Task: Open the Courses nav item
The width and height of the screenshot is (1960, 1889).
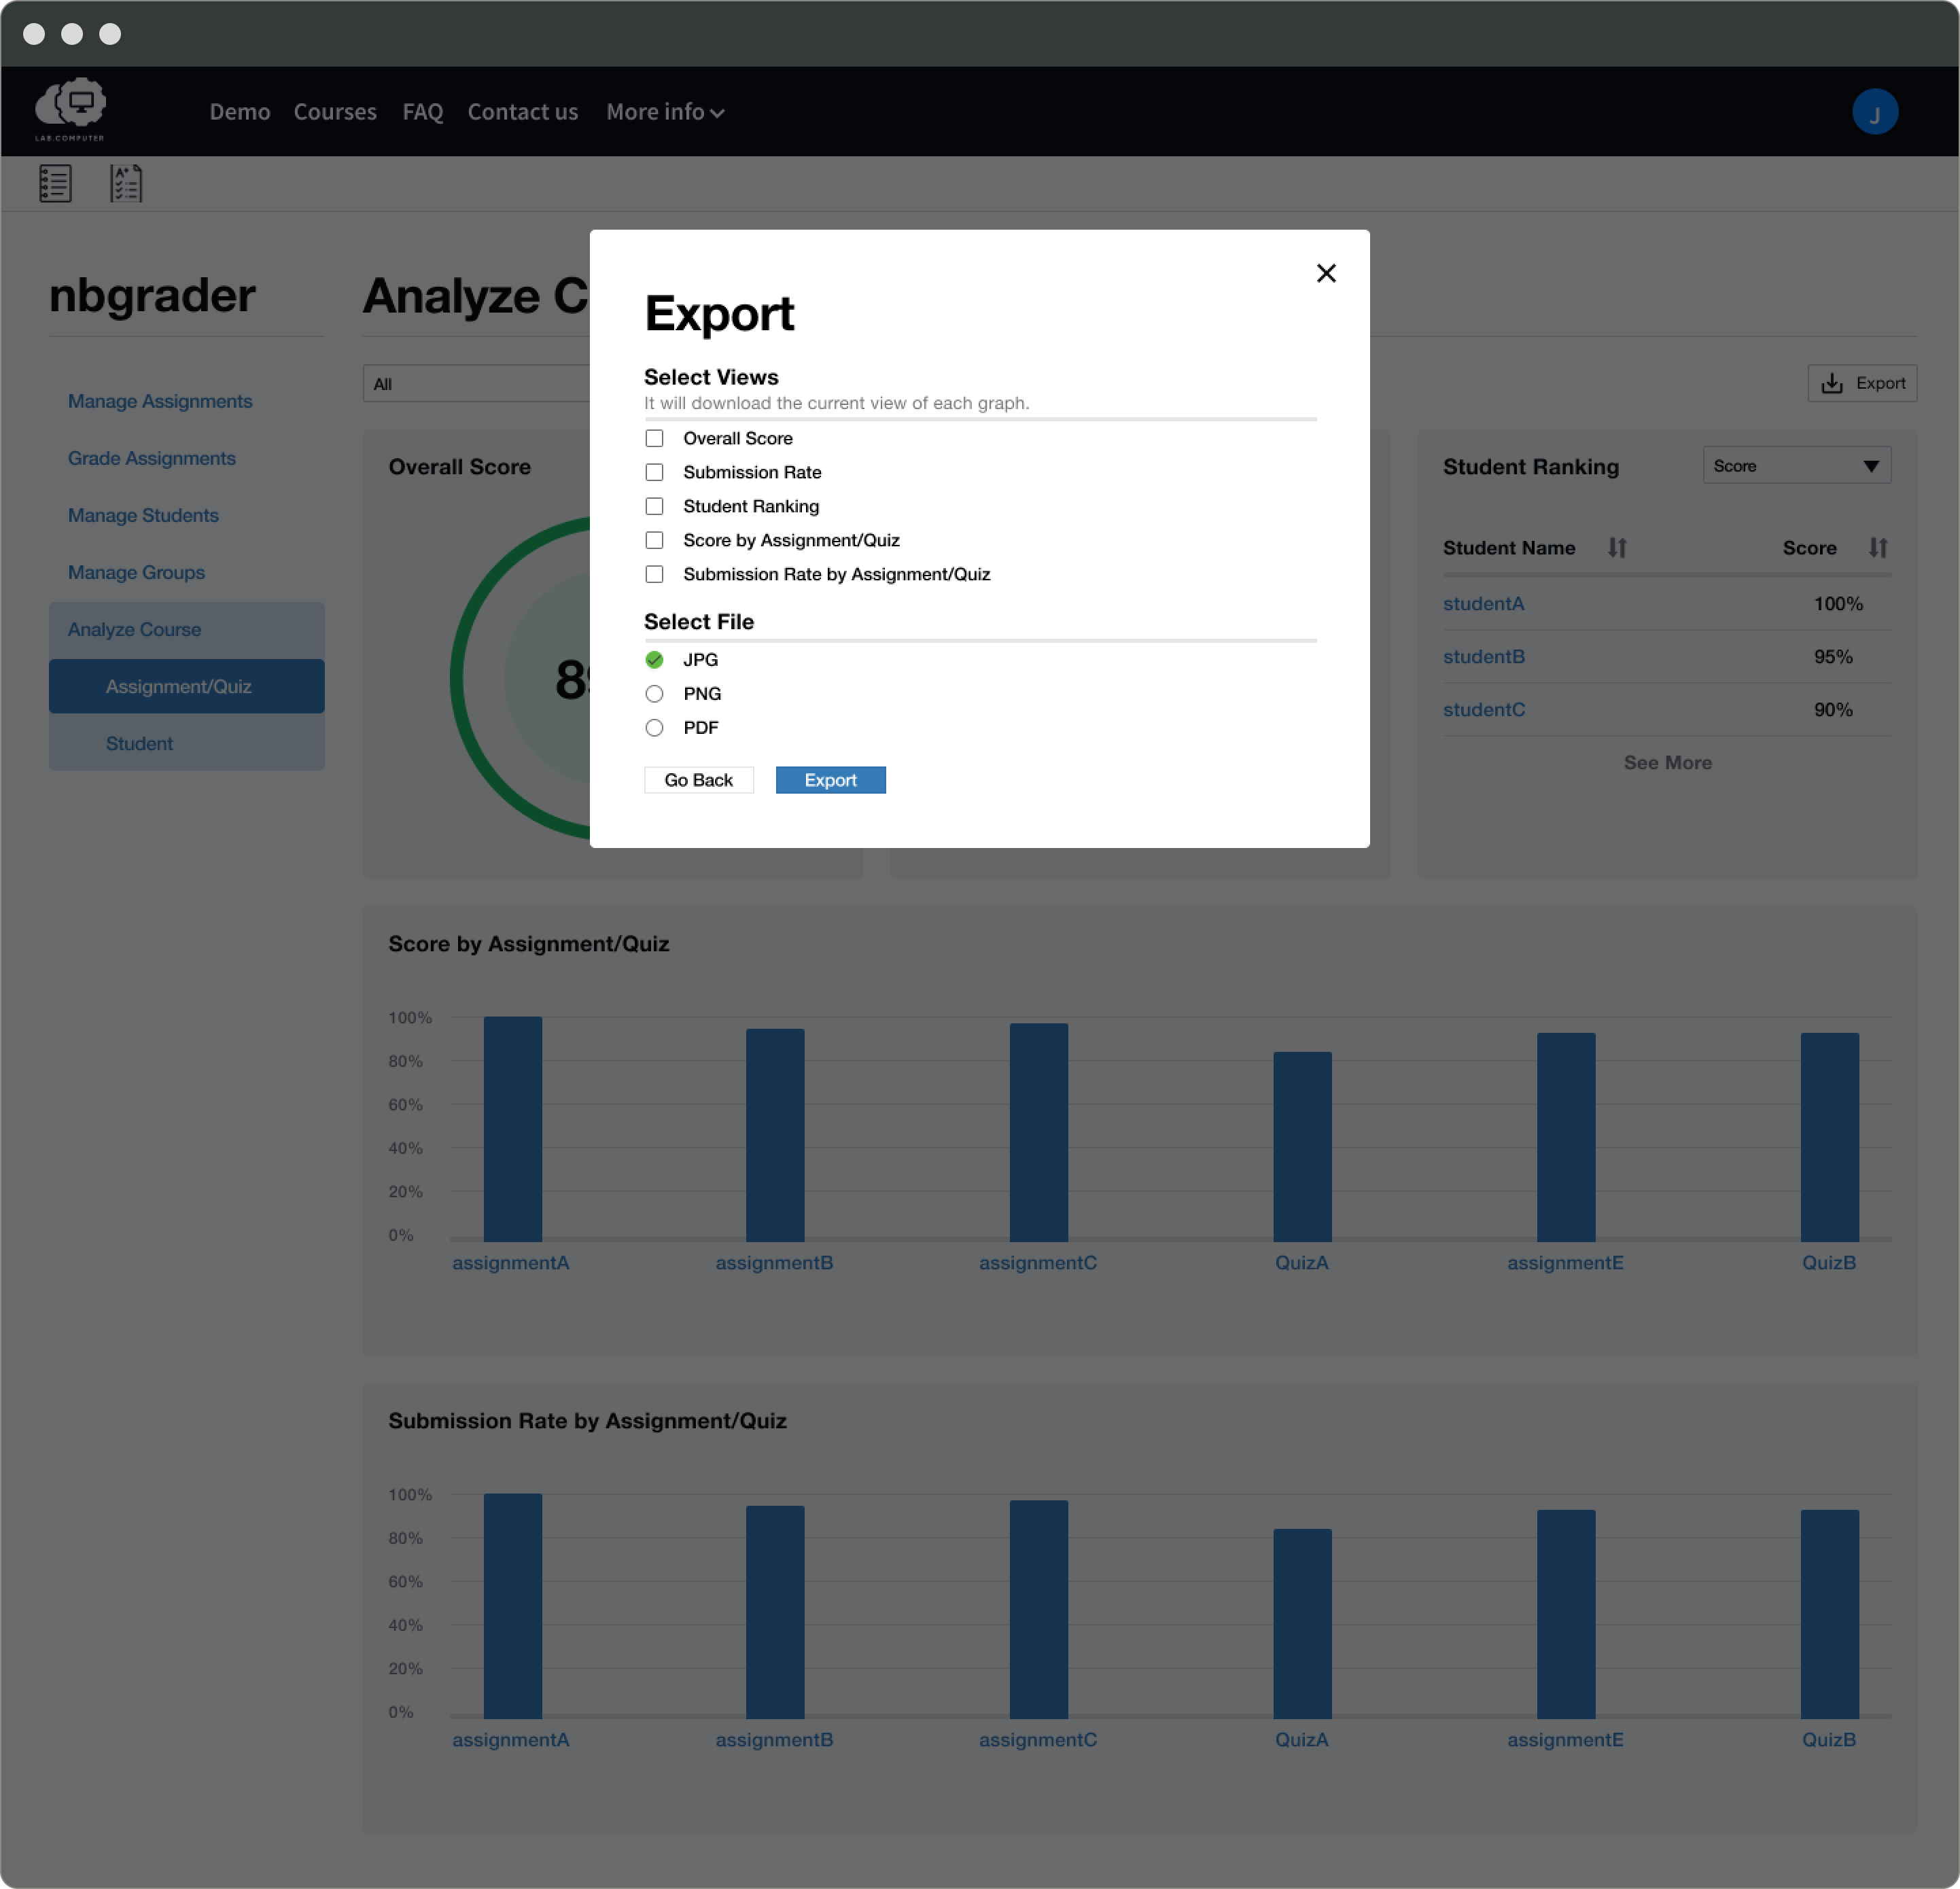Action: coord(335,112)
